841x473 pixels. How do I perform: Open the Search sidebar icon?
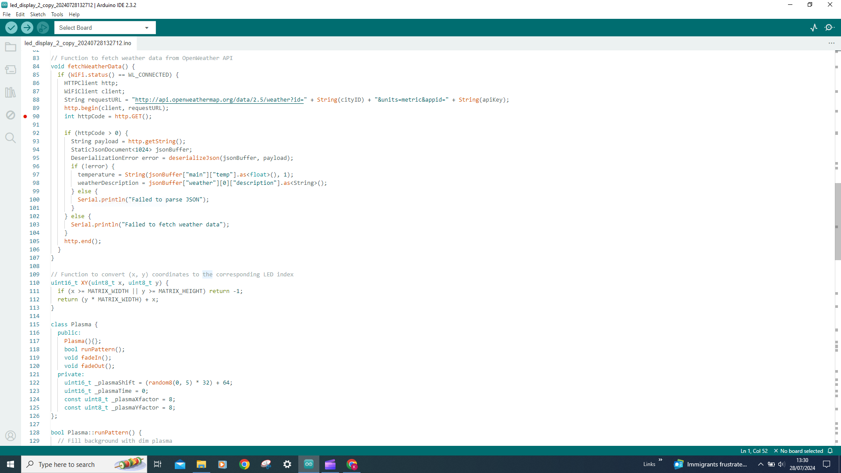point(11,138)
